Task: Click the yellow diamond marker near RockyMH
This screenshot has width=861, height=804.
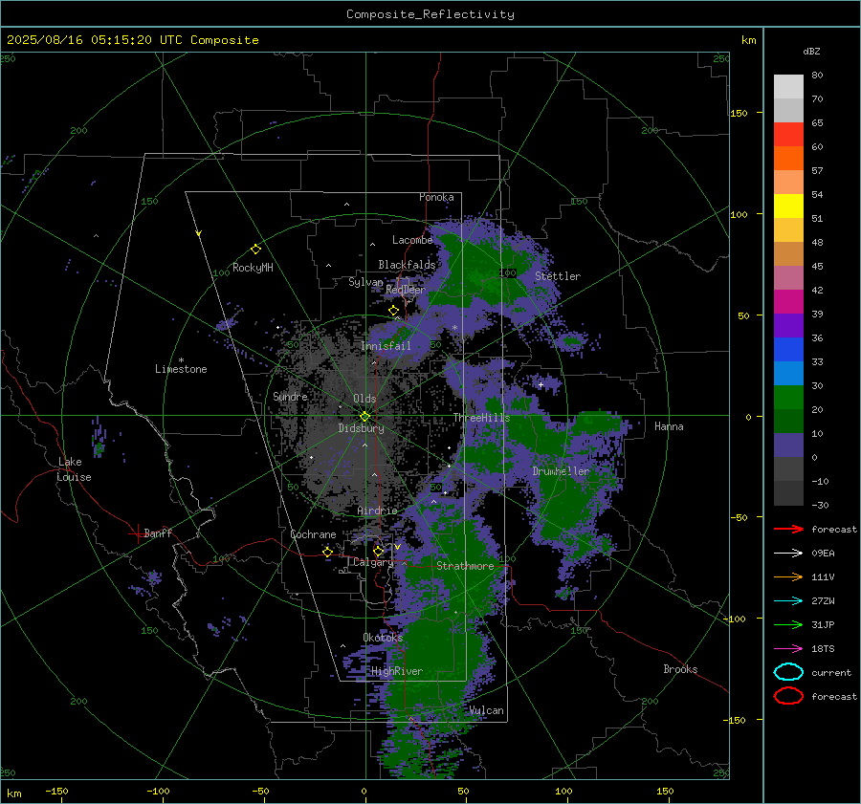Action: pyautogui.click(x=255, y=250)
